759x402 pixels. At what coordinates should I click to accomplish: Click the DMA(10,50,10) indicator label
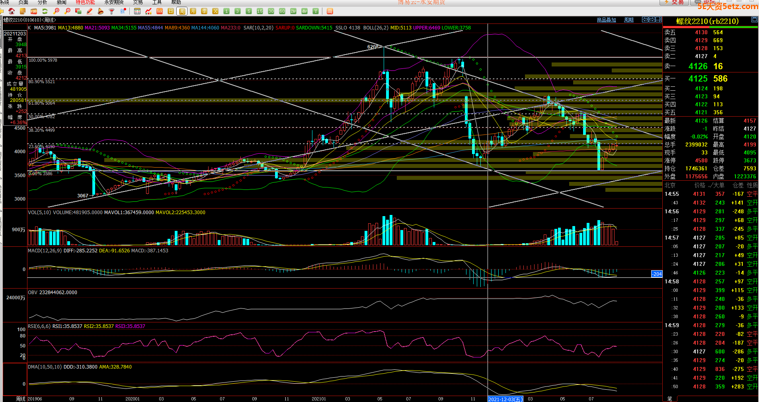(45, 367)
